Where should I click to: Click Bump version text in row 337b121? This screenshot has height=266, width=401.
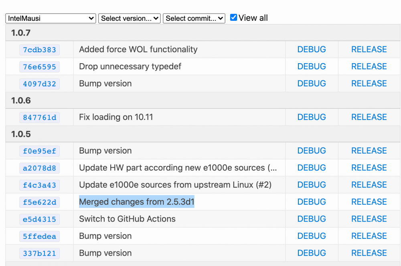coord(105,253)
